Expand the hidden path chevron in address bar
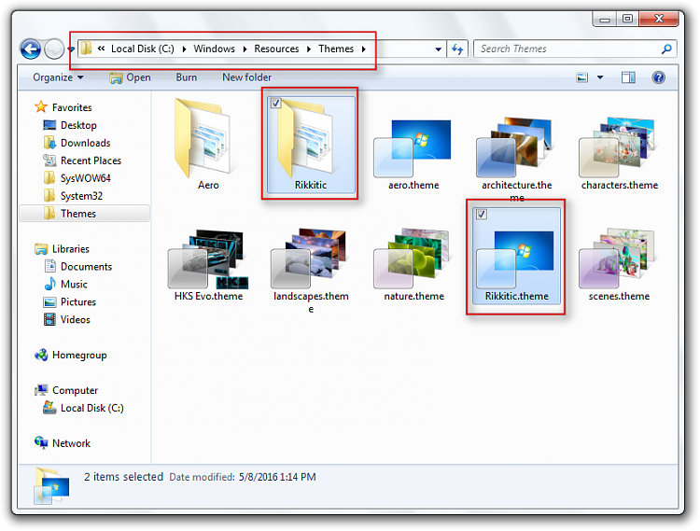 102,49
